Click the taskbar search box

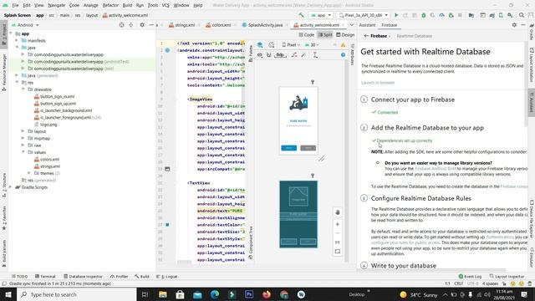click(x=77, y=294)
